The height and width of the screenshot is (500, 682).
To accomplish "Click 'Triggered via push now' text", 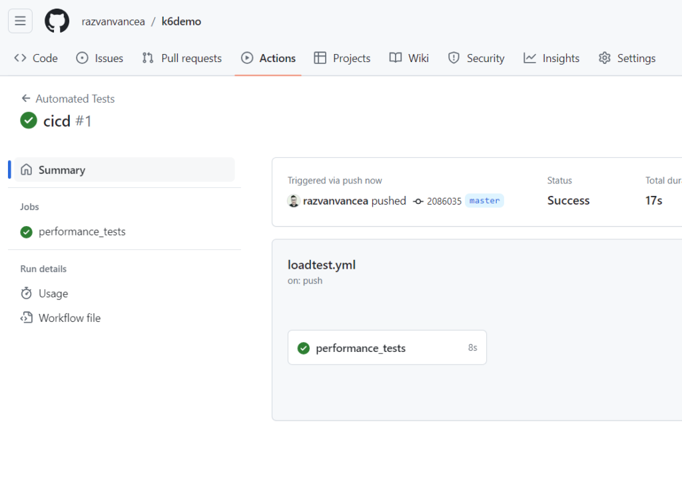I will point(334,180).
